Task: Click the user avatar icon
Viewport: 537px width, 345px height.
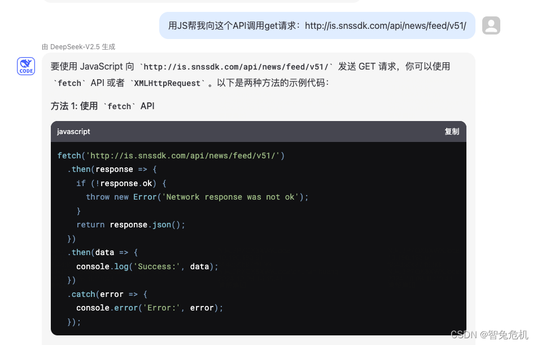Action: pyautogui.click(x=491, y=25)
